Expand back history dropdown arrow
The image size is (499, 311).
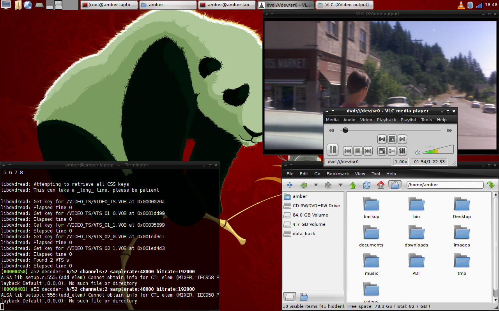click(x=316, y=185)
